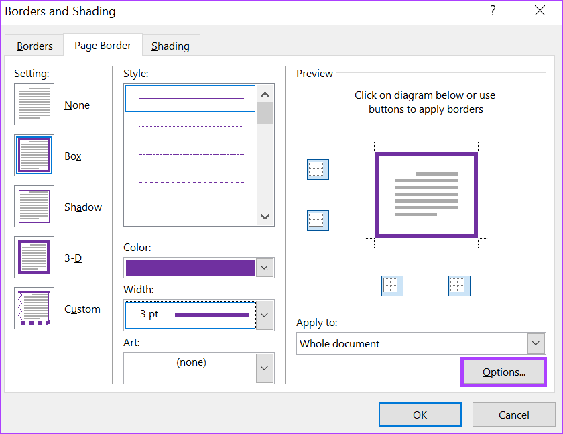Open the Art dropdown
This screenshot has width=563, height=434.
click(265, 368)
